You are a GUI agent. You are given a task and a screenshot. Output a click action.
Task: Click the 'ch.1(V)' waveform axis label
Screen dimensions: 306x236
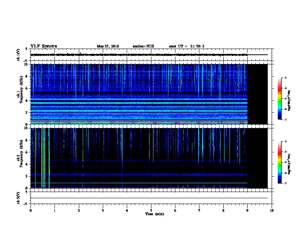(x=19, y=55)
